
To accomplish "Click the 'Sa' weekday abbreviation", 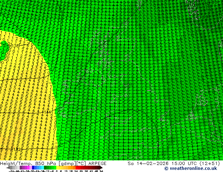I will click(x=131, y=164).
